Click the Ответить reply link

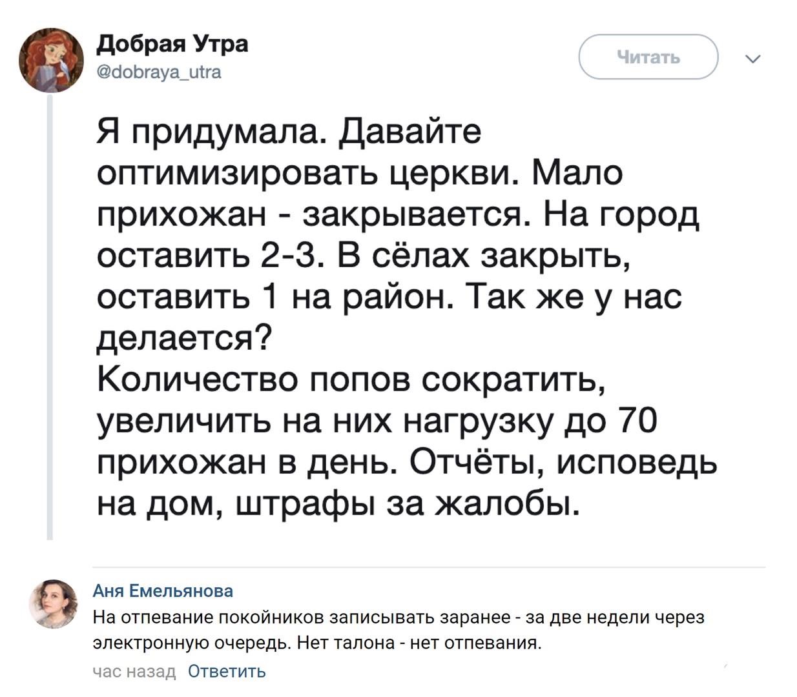point(225,671)
